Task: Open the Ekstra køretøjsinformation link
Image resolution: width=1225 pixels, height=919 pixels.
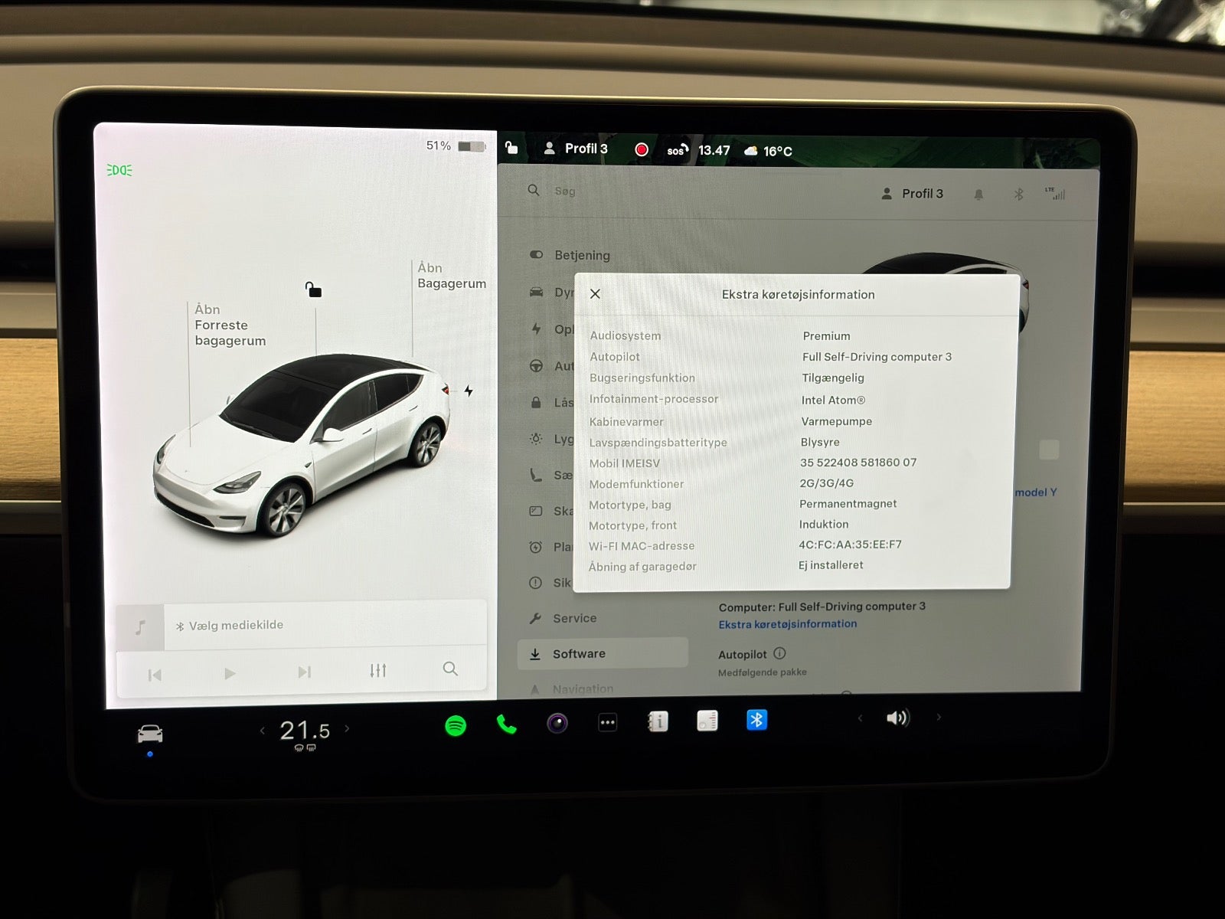Action: click(786, 623)
